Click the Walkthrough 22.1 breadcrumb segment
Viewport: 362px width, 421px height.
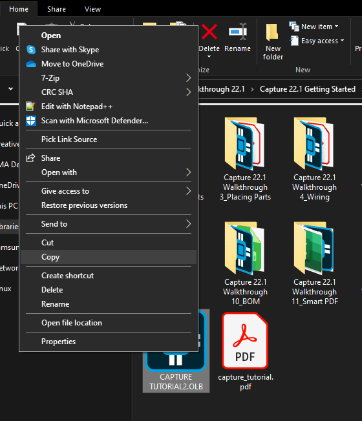pos(222,89)
